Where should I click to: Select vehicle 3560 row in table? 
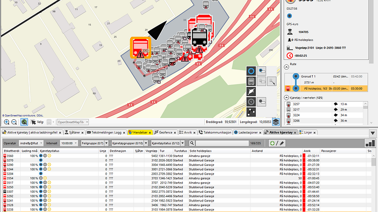coord(188,156)
